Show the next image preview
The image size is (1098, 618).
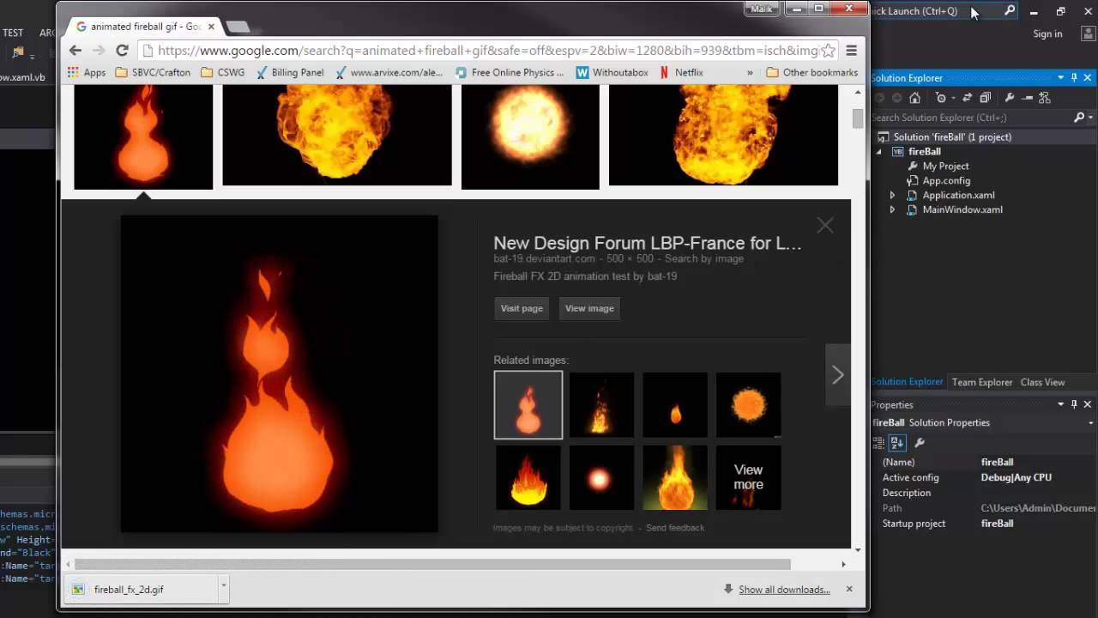click(x=838, y=374)
